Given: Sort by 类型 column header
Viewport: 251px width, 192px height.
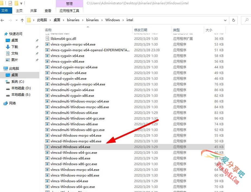Looking at the screenshot, I should [x=176, y=30].
